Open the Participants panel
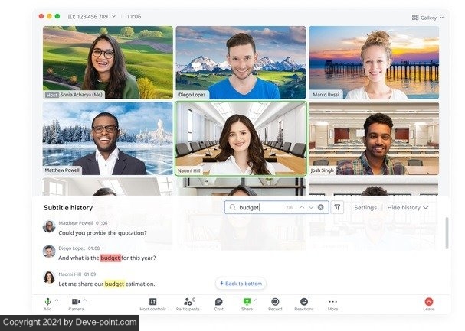Viewport: 465px width, 331px height. [187, 302]
